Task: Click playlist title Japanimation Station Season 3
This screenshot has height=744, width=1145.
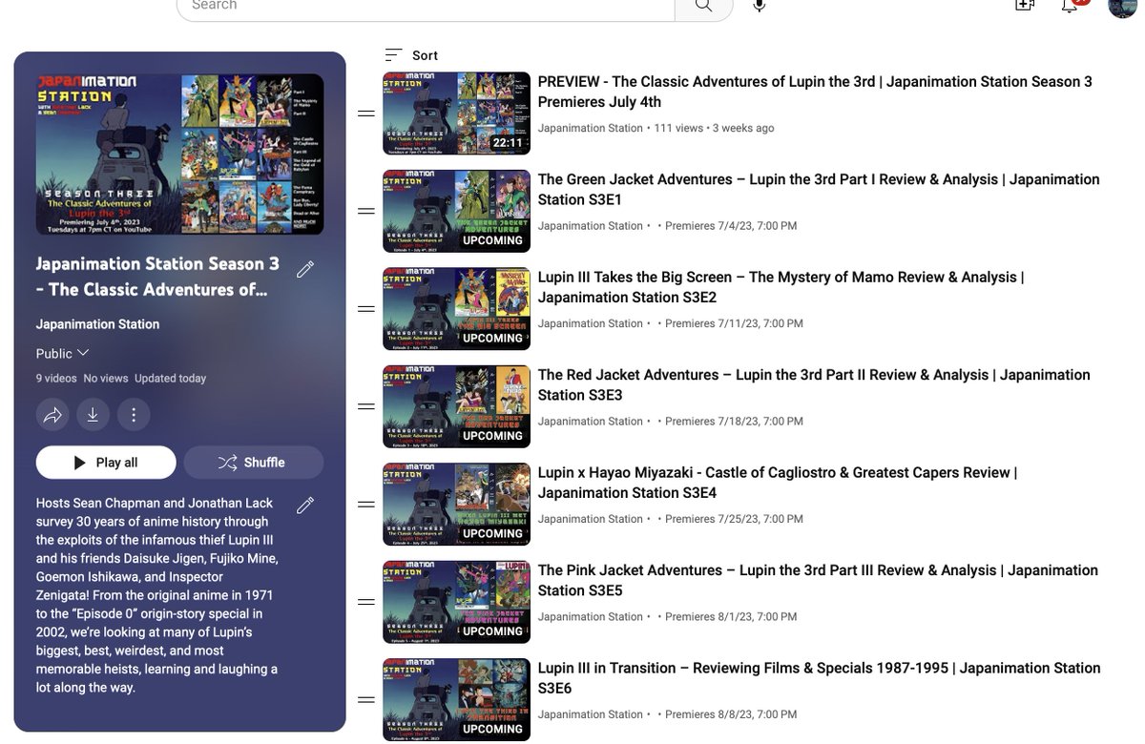Action: (x=157, y=276)
